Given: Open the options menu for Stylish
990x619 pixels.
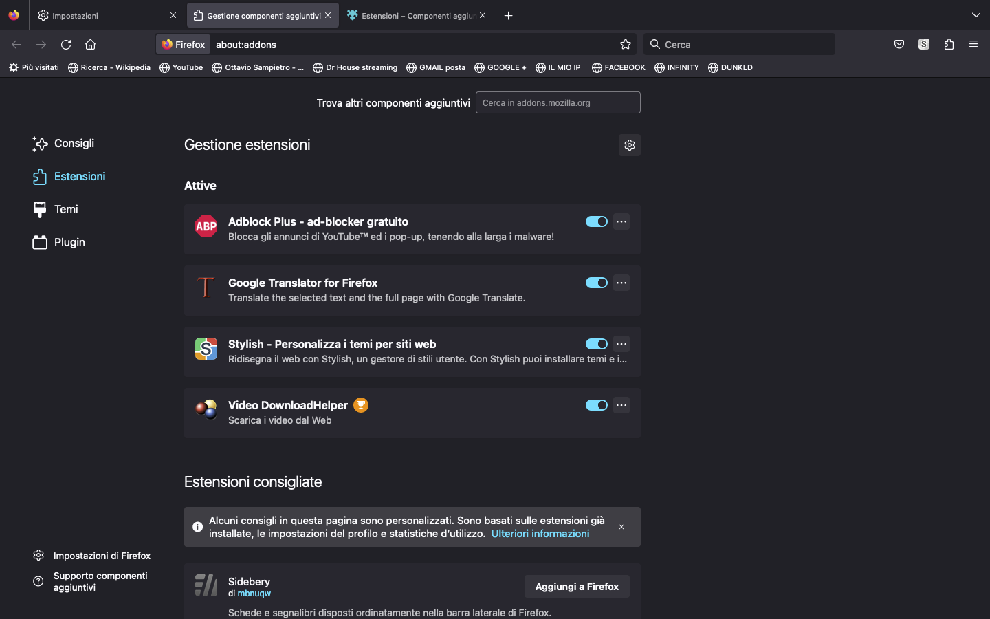Looking at the screenshot, I should [621, 344].
